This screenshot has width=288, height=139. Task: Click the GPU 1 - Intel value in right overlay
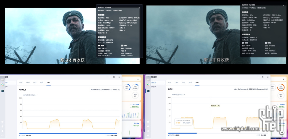point(277,15)
